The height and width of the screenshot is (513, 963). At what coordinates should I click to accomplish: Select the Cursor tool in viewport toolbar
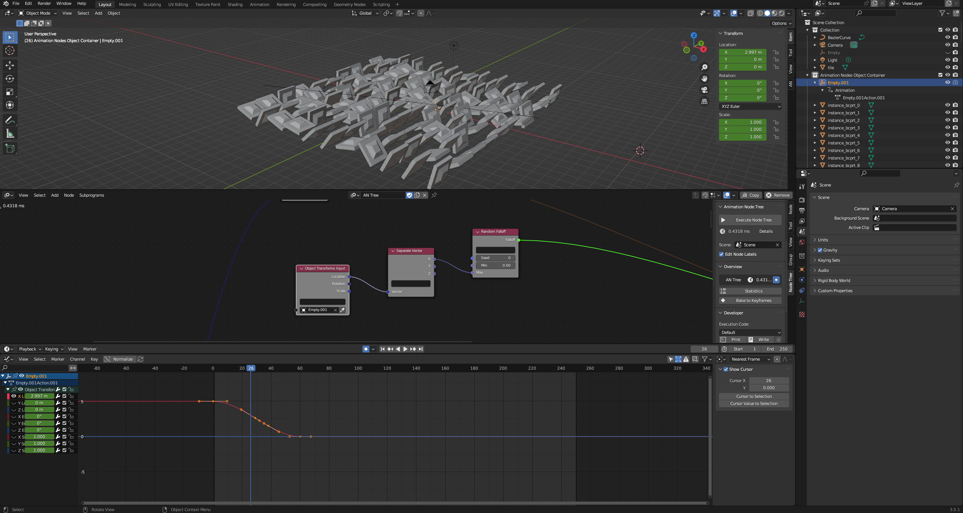(x=10, y=50)
